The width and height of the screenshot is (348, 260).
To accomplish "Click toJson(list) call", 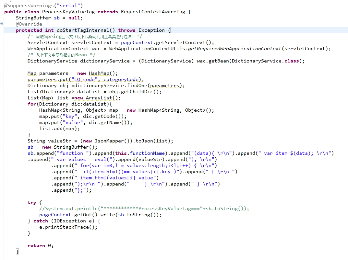I will 153,141.
